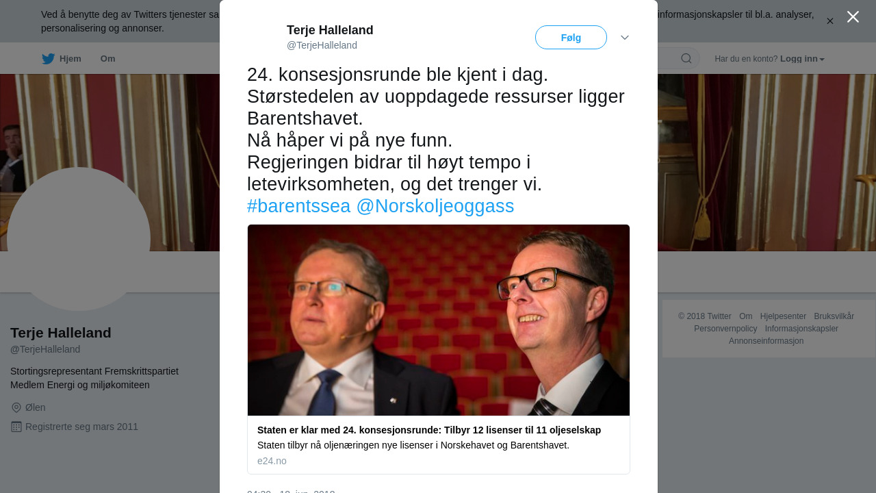The height and width of the screenshot is (493, 876).
Task: Close the tweet overlay with X
Action: 853,16
